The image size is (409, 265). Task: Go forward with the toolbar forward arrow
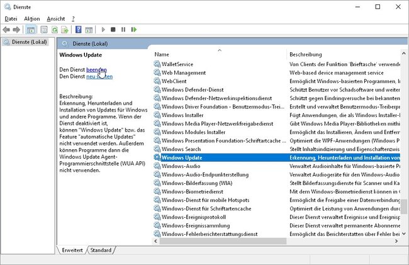coord(16,30)
